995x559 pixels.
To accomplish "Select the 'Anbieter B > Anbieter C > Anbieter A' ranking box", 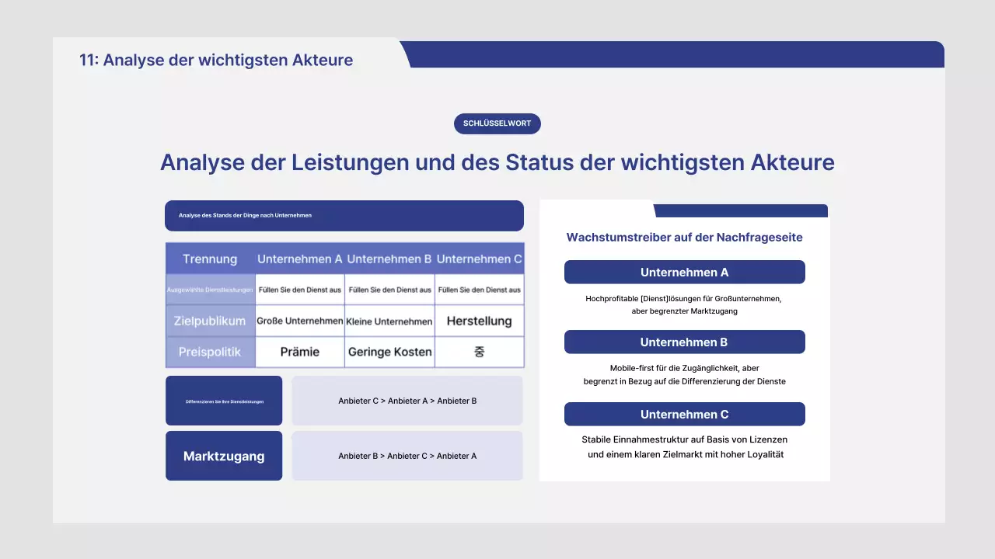I will click(x=407, y=456).
